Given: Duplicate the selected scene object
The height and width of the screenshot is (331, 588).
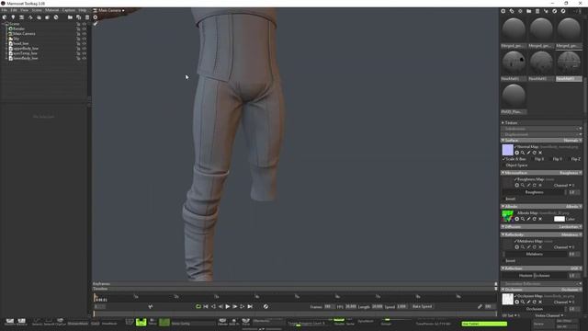Looking at the screenshot, I should click(79, 17).
